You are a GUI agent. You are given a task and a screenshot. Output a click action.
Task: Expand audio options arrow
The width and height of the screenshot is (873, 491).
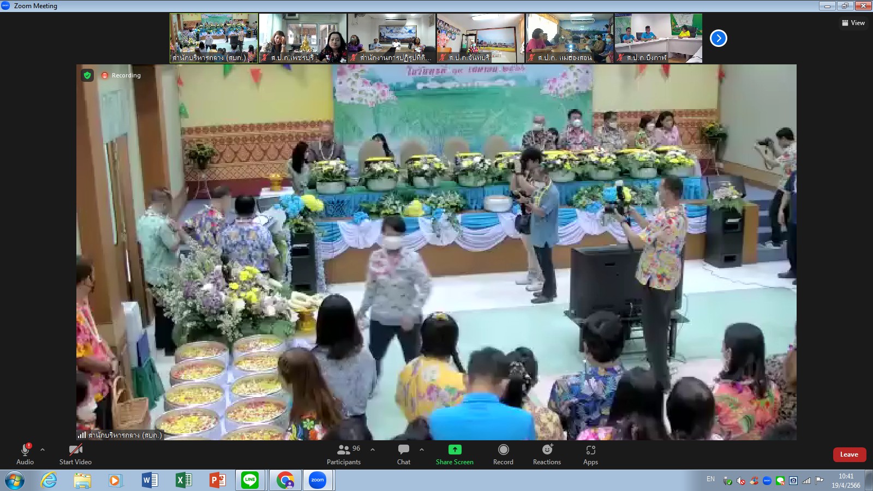[43, 450]
